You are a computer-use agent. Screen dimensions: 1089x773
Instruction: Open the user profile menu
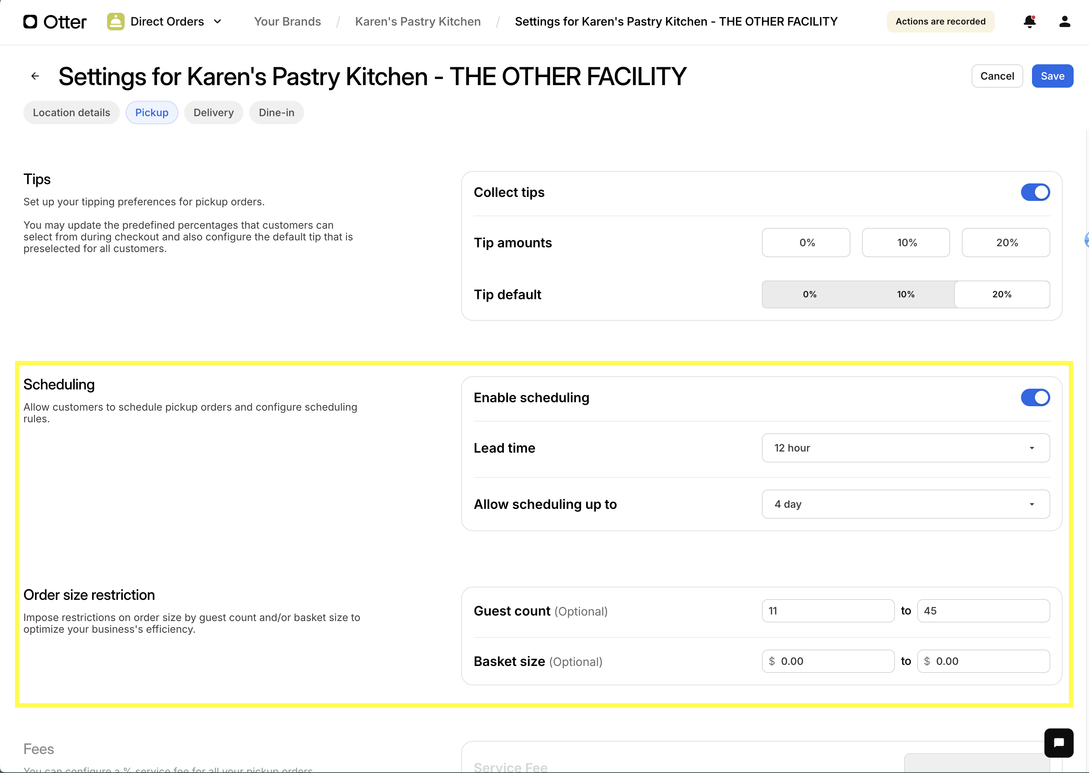tap(1064, 22)
